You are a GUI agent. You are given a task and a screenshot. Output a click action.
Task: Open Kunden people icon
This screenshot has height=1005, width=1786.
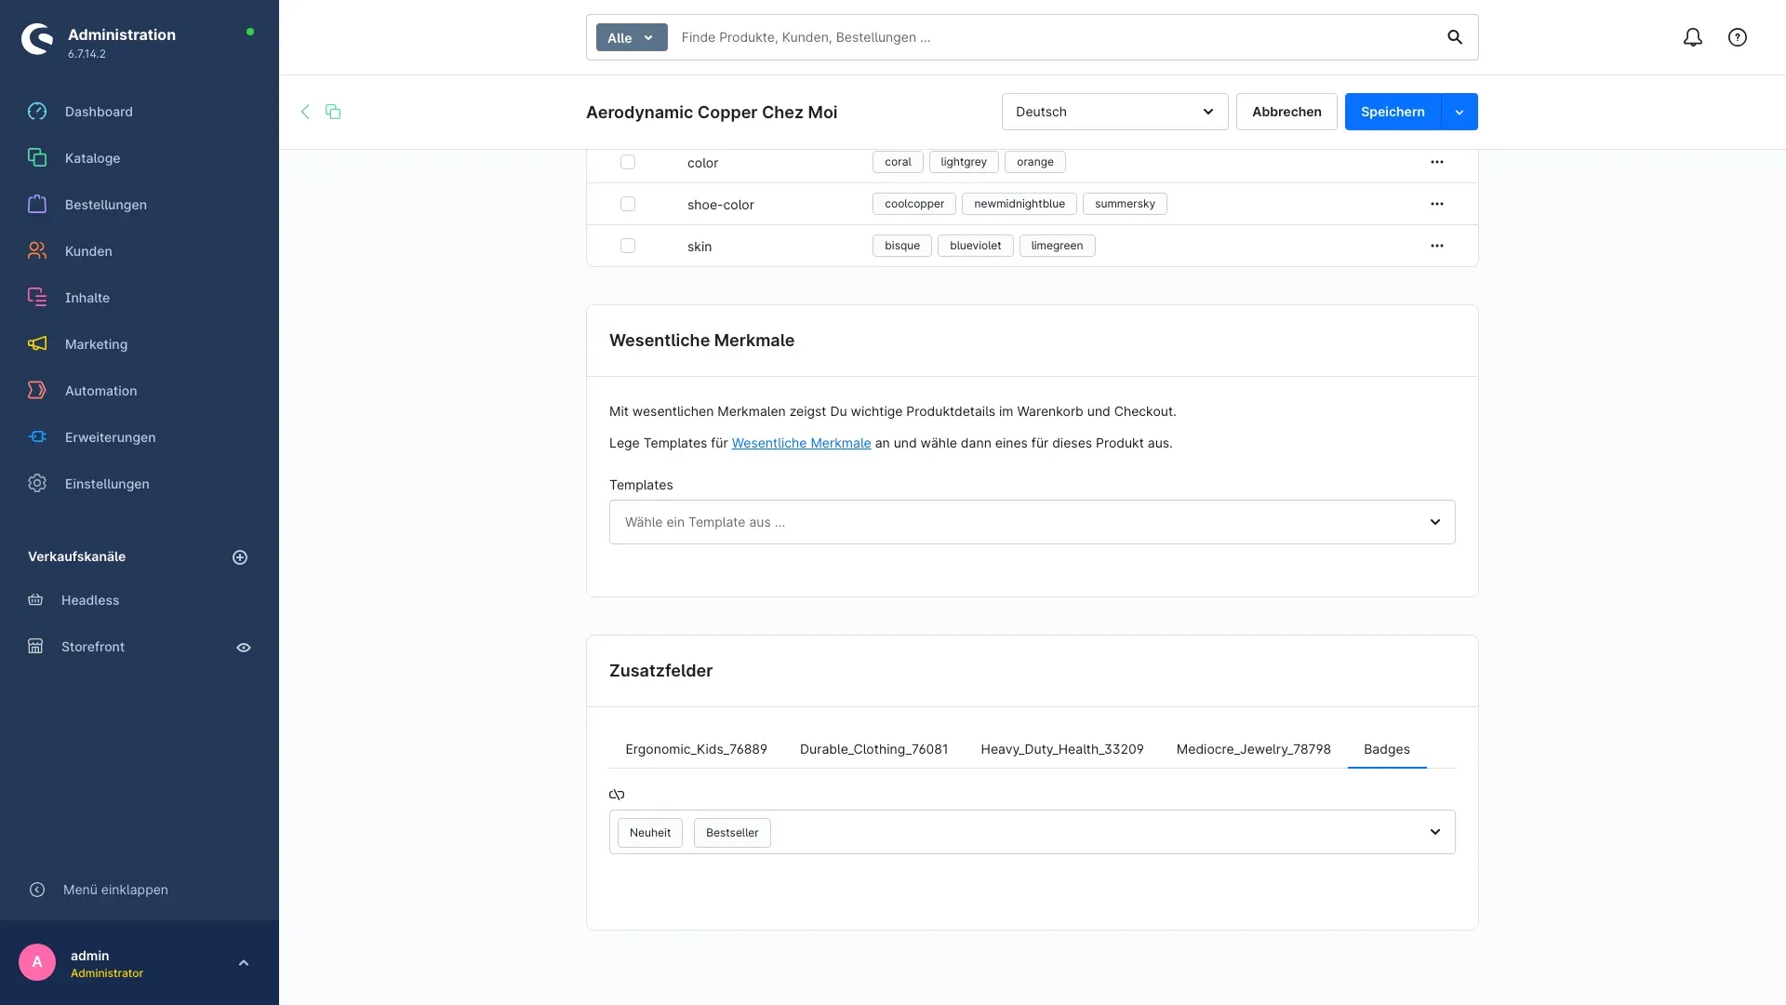tap(37, 251)
